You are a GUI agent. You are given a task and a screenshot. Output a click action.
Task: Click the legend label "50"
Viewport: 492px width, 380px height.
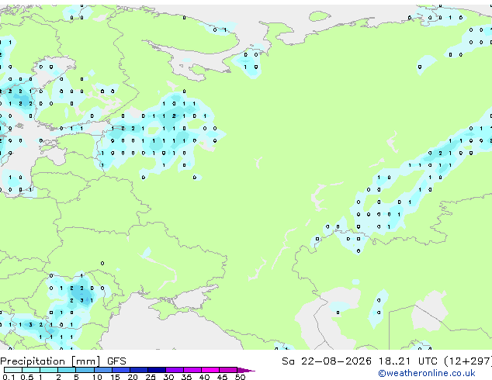(240, 377)
